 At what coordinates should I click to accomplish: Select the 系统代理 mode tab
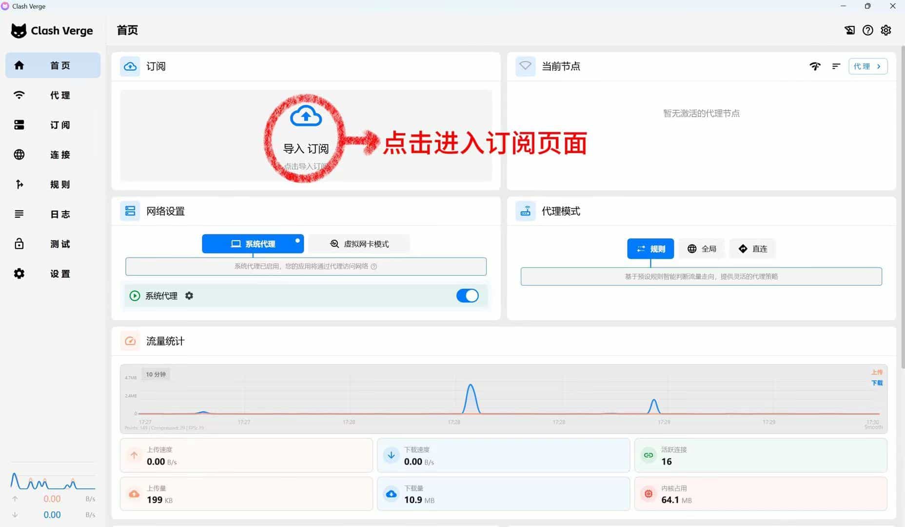point(253,243)
